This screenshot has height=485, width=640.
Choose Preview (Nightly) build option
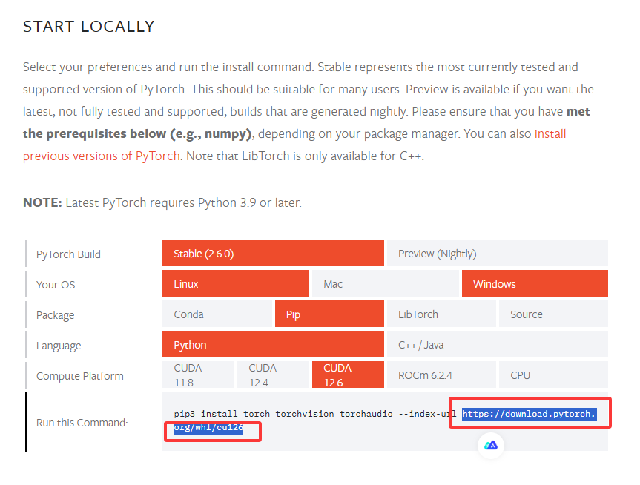pos(497,253)
